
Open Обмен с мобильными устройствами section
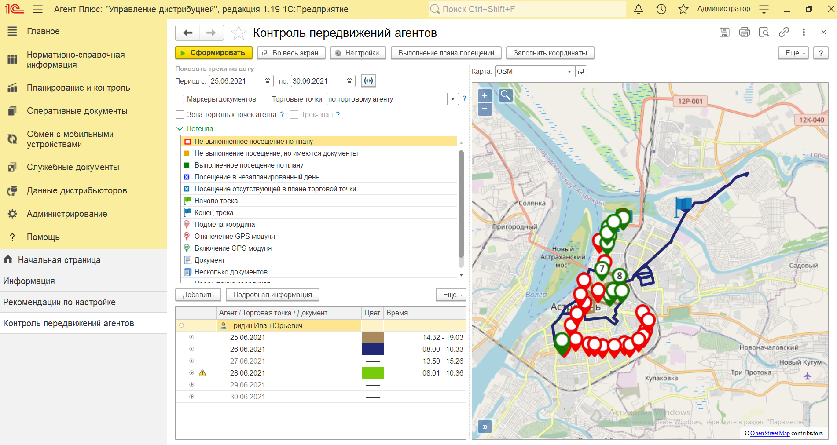pyautogui.click(x=70, y=139)
